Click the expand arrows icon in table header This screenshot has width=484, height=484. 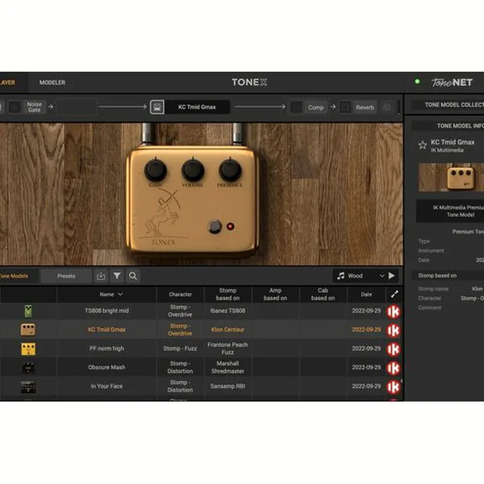pyautogui.click(x=395, y=294)
